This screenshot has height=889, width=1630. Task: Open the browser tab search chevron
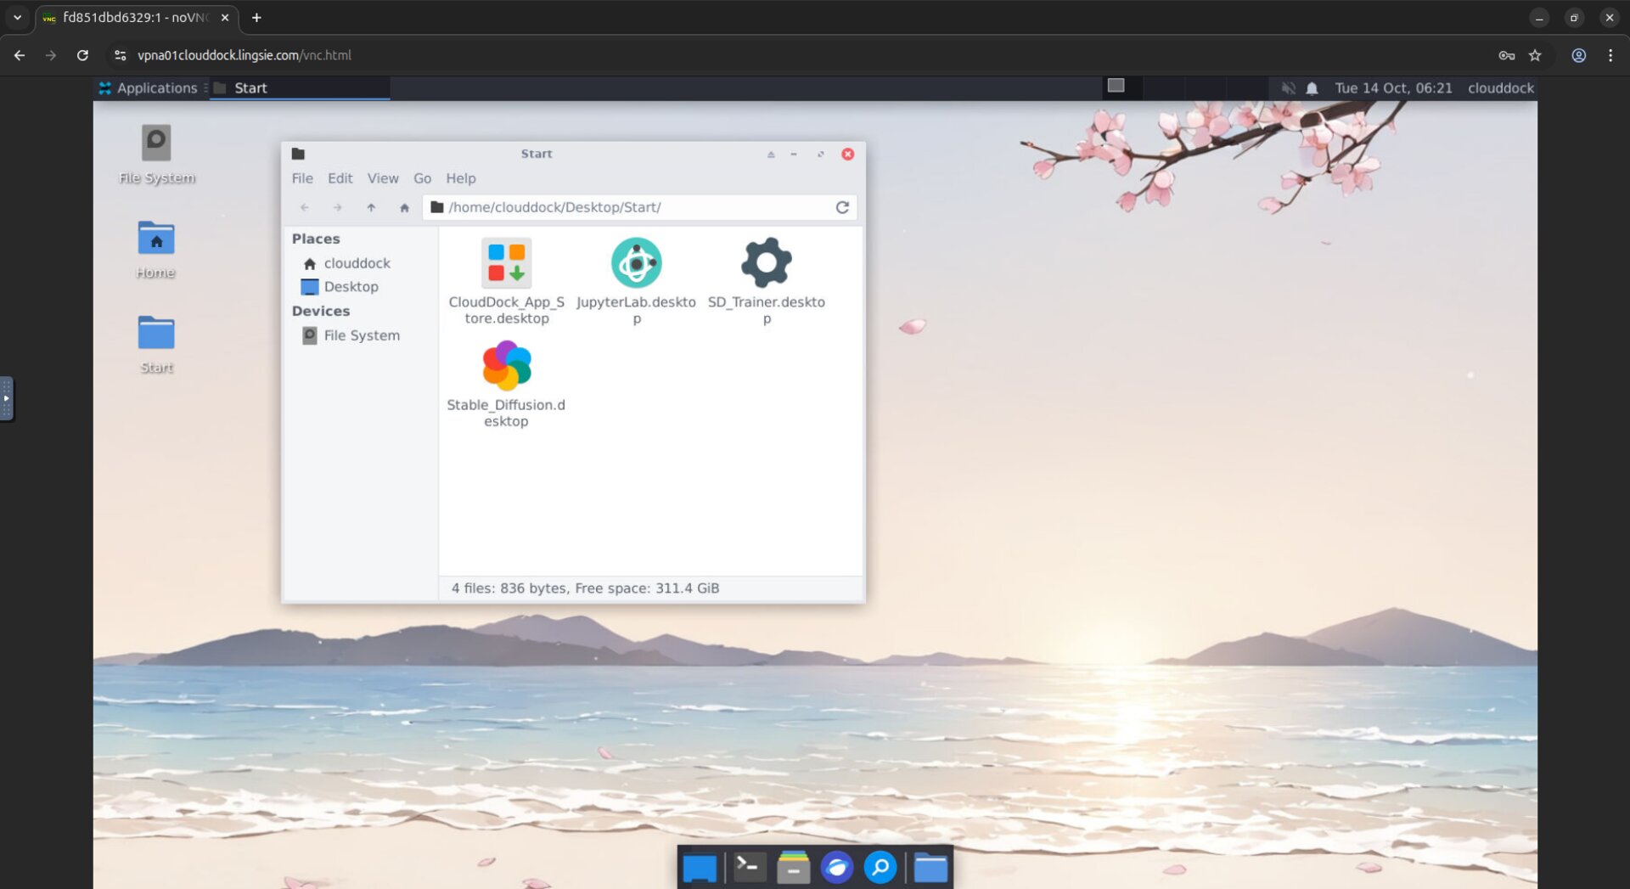(x=18, y=17)
